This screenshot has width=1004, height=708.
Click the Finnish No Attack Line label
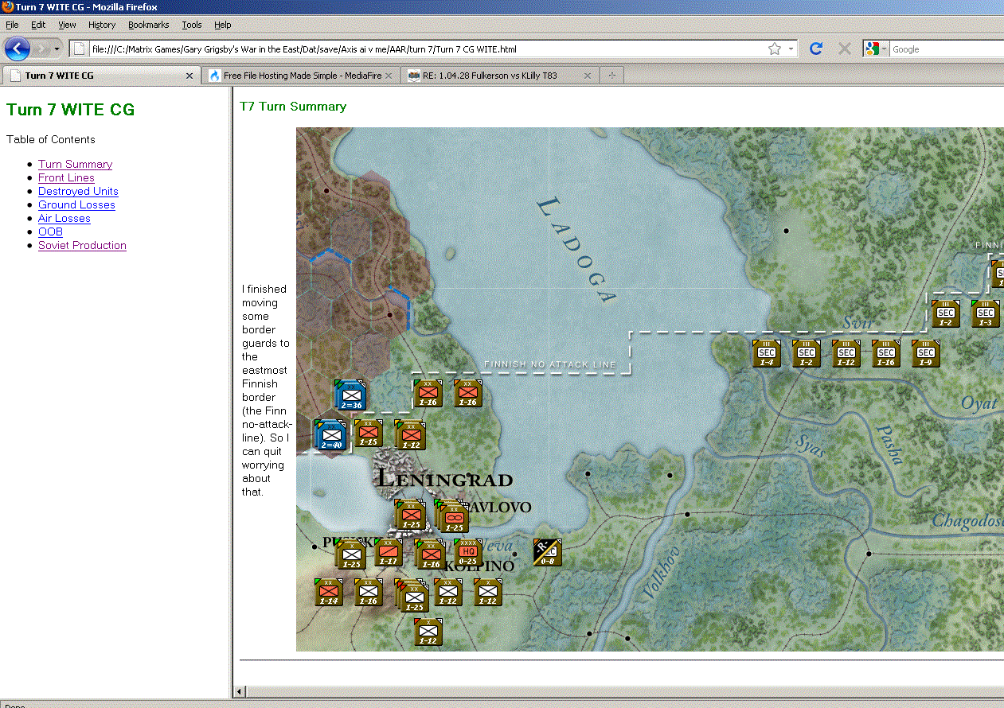pyautogui.click(x=550, y=365)
